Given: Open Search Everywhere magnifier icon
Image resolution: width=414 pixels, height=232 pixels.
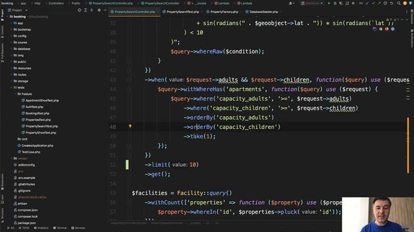Looking at the screenshot, I should tap(399, 3).
